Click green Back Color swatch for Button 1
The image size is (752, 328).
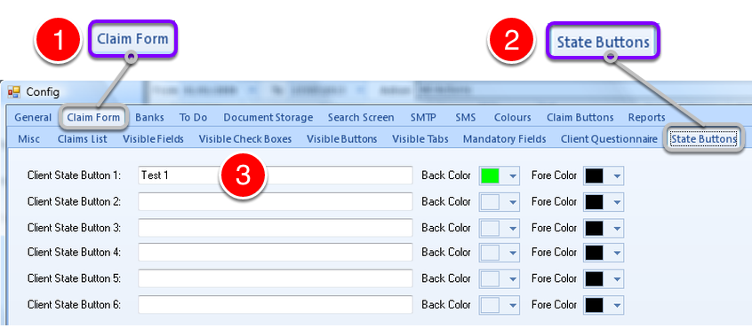(x=490, y=176)
